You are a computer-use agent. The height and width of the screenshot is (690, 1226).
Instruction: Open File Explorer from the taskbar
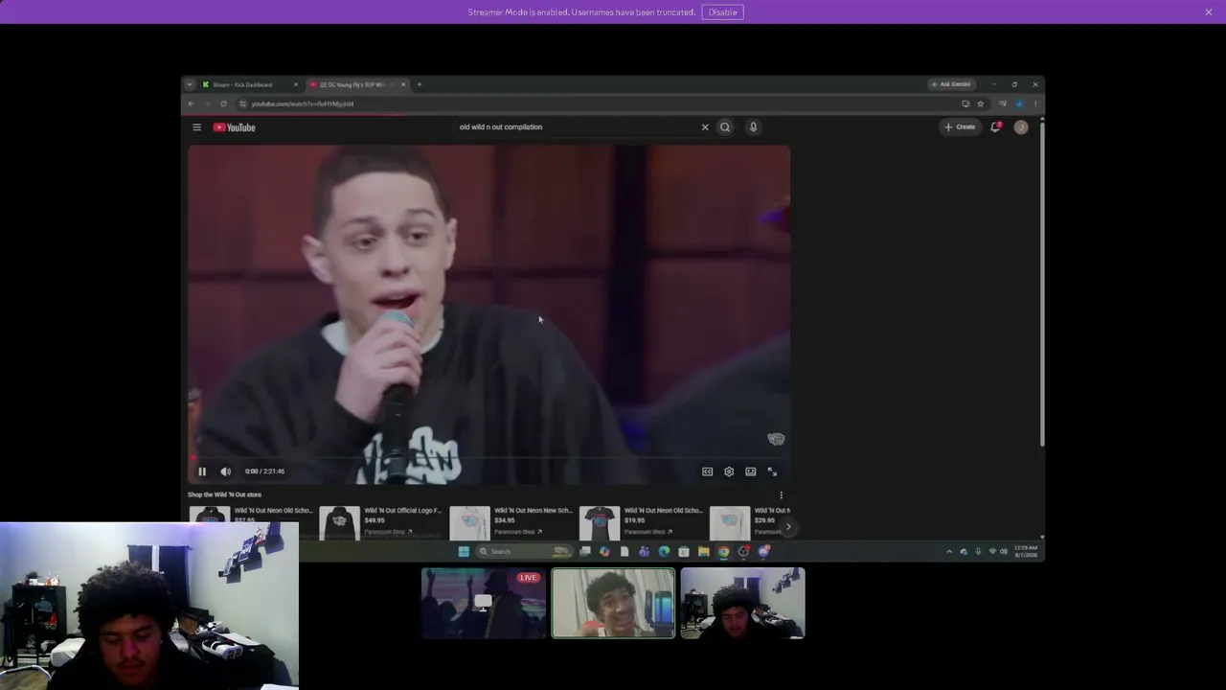pyautogui.click(x=703, y=551)
